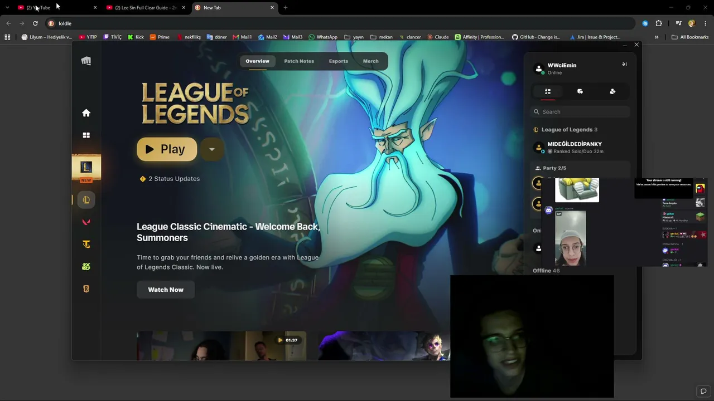Viewport: 714px width, 401px height.
Task: Switch to the Patch Notes tab
Action: [299, 61]
